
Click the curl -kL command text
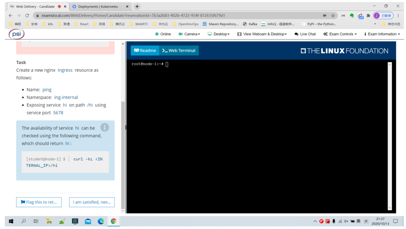[64, 162]
